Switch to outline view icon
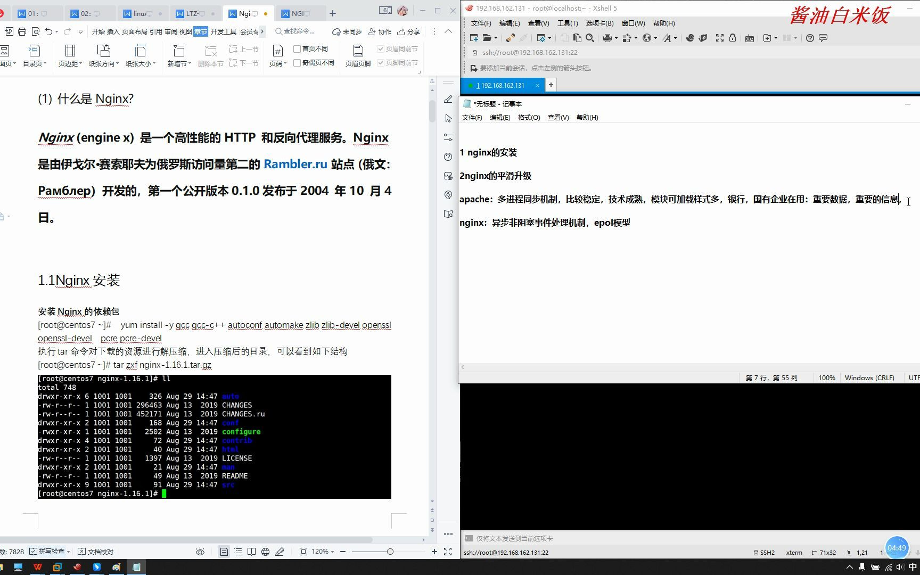This screenshot has height=575, width=920. pyautogui.click(x=238, y=552)
